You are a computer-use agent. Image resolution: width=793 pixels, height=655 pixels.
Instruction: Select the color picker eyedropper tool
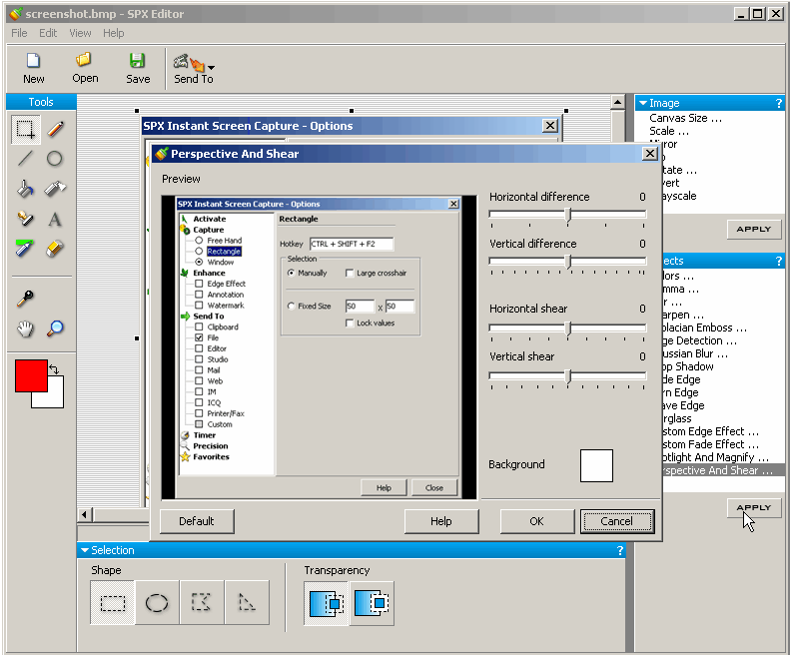[x=25, y=299]
